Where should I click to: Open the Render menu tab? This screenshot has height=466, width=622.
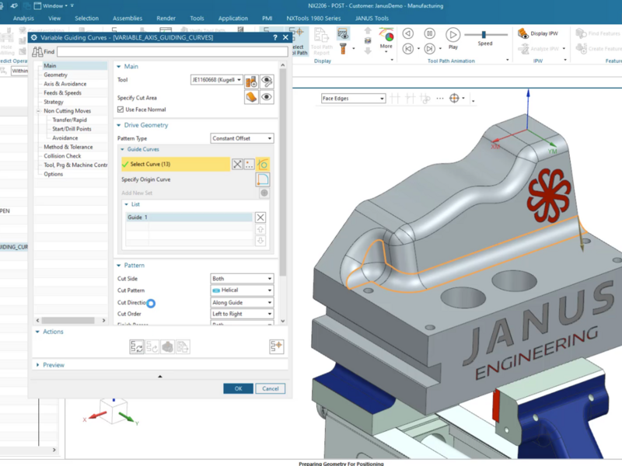pyautogui.click(x=166, y=18)
